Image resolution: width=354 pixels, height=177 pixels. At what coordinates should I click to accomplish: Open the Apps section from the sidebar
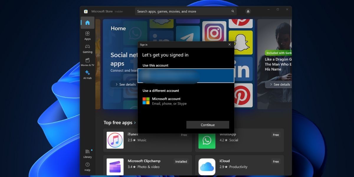point(87,35)
